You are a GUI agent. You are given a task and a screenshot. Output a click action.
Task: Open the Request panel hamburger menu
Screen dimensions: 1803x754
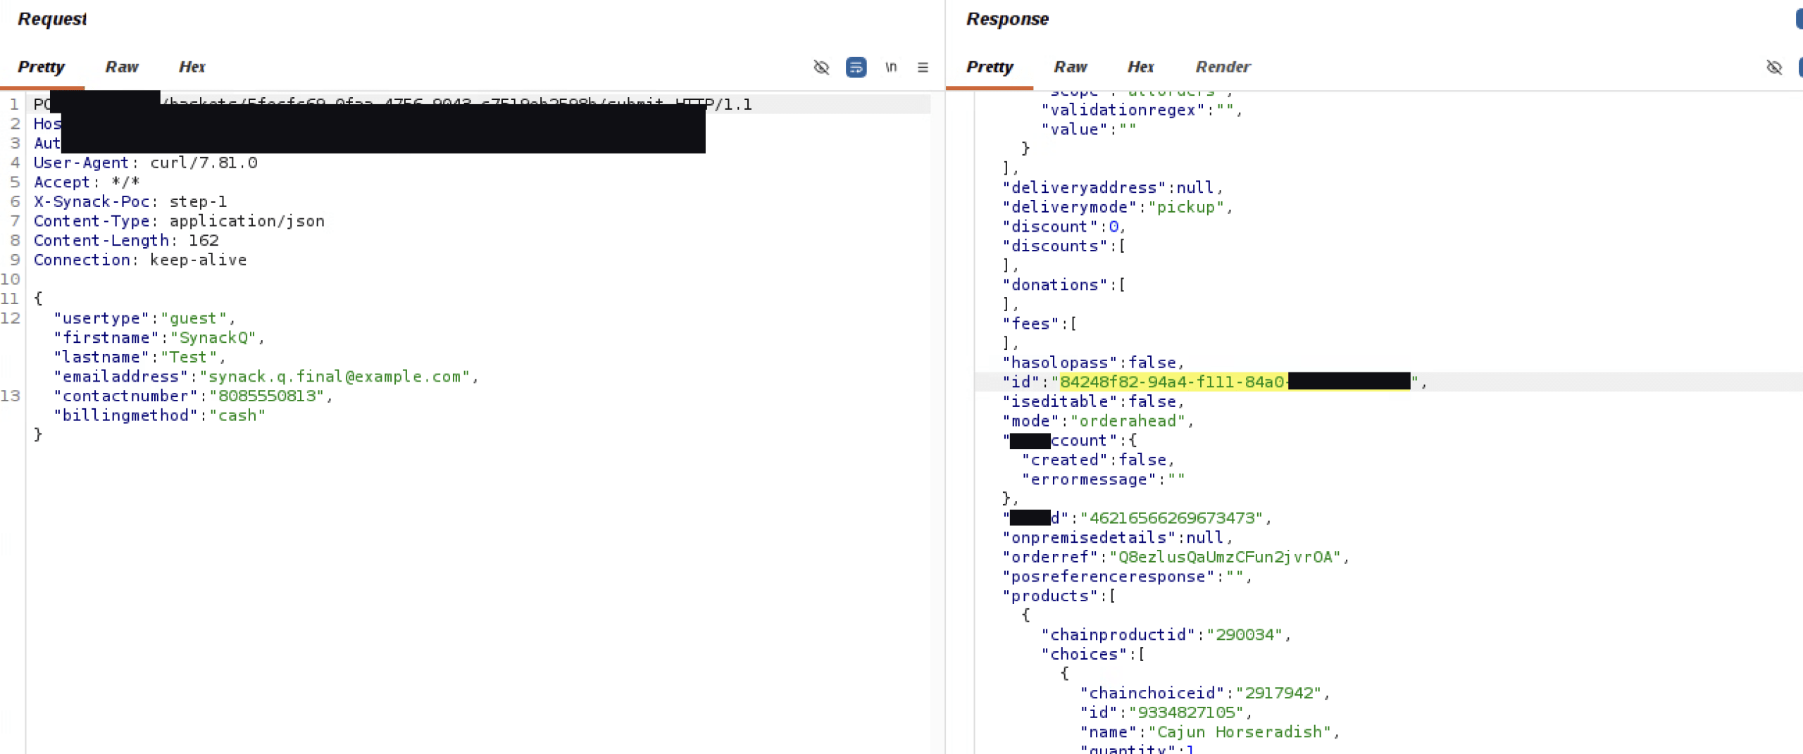(923, 67)
